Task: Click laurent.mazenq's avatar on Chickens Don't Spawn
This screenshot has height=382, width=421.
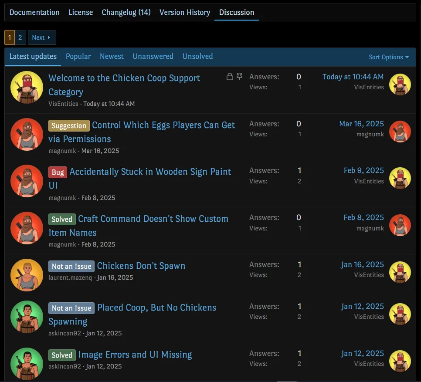Action: click(27, 275)
